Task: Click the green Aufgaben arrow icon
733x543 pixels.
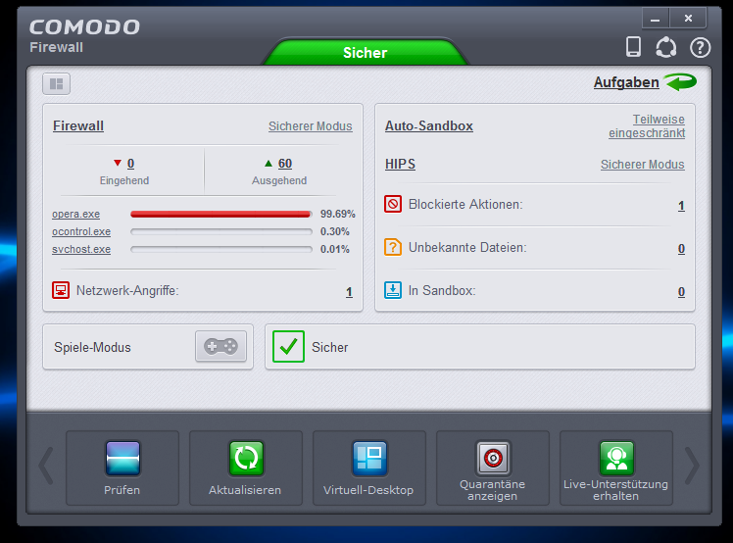Action: (x=680, y=82)
